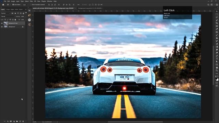Select the Move tool in the right toolbar
This screenshot has width=219, height=123.
(217, 11)
